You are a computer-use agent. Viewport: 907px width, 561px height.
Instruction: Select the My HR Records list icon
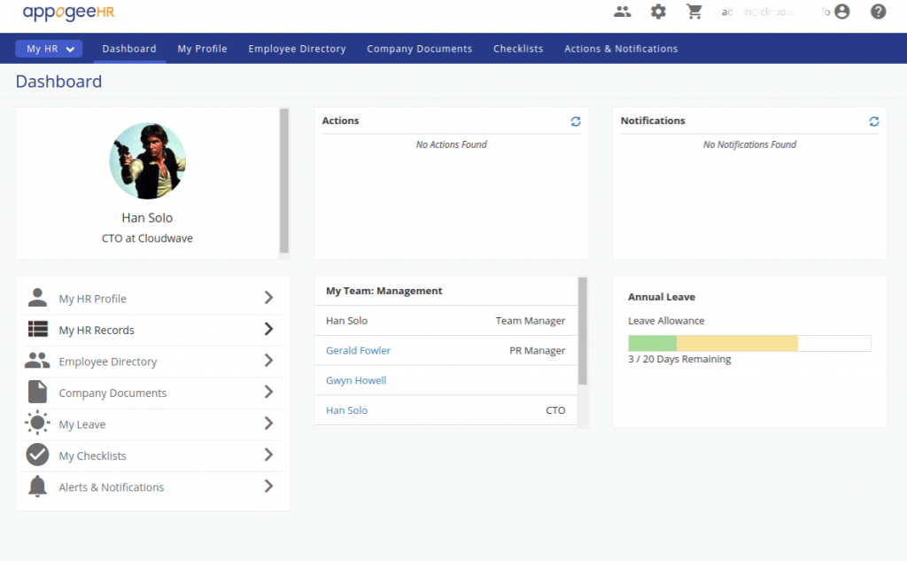pos(37,330)
